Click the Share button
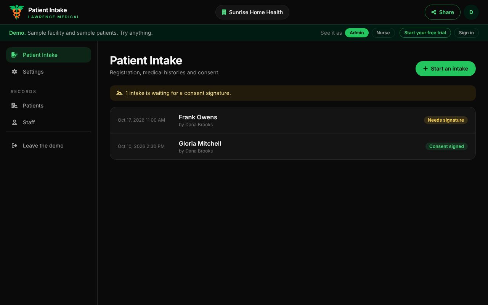 coord(443,12)
